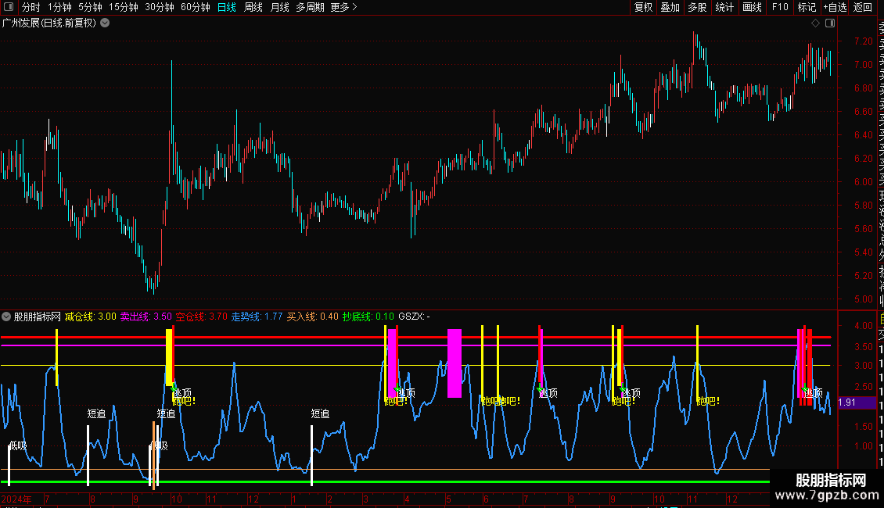Screen dimensions: 884x508
Task: Open the 分时 intraday tab
Action: pyautogui.click(x=31, y=7)
